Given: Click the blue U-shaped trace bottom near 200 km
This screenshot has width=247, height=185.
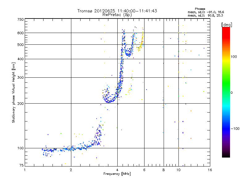Looking at the screenshot, I should (x=109, y=101).
